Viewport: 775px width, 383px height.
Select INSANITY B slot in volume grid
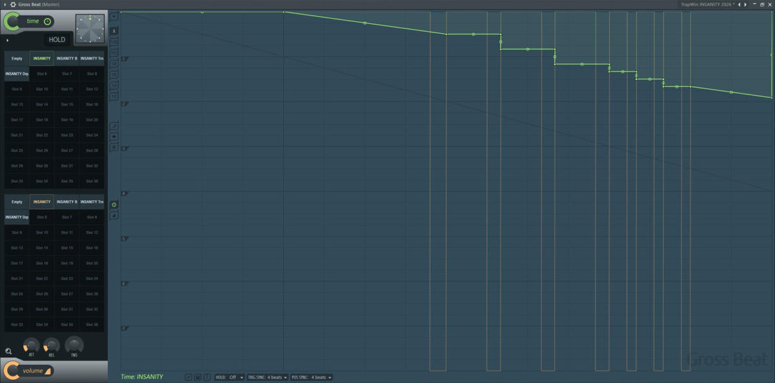click(67, 202)
